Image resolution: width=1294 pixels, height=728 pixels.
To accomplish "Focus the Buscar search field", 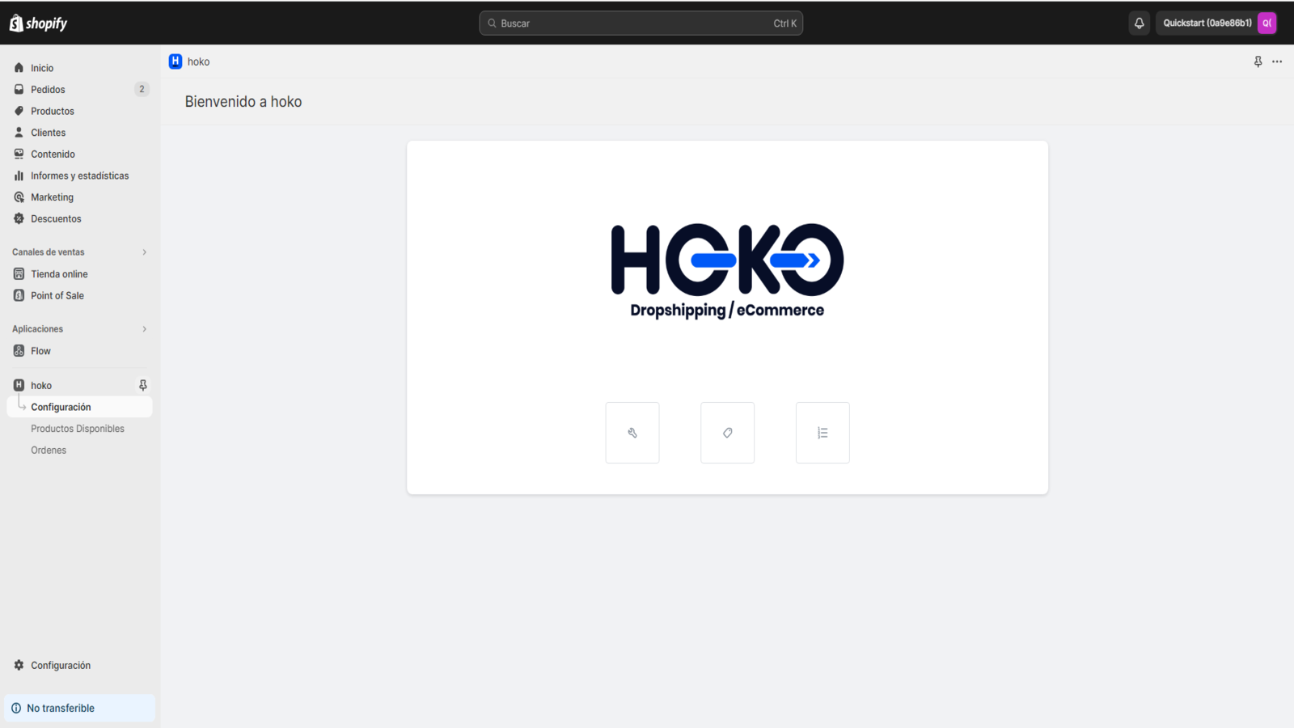I will coord(641,23).
